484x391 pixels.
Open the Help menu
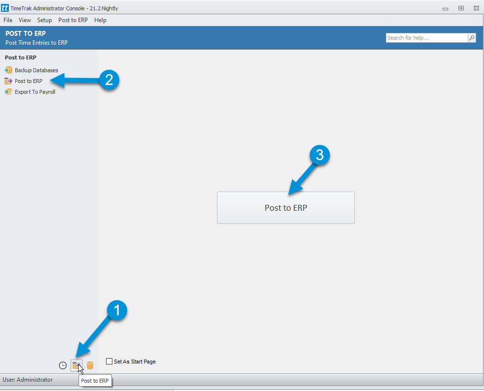100,20
